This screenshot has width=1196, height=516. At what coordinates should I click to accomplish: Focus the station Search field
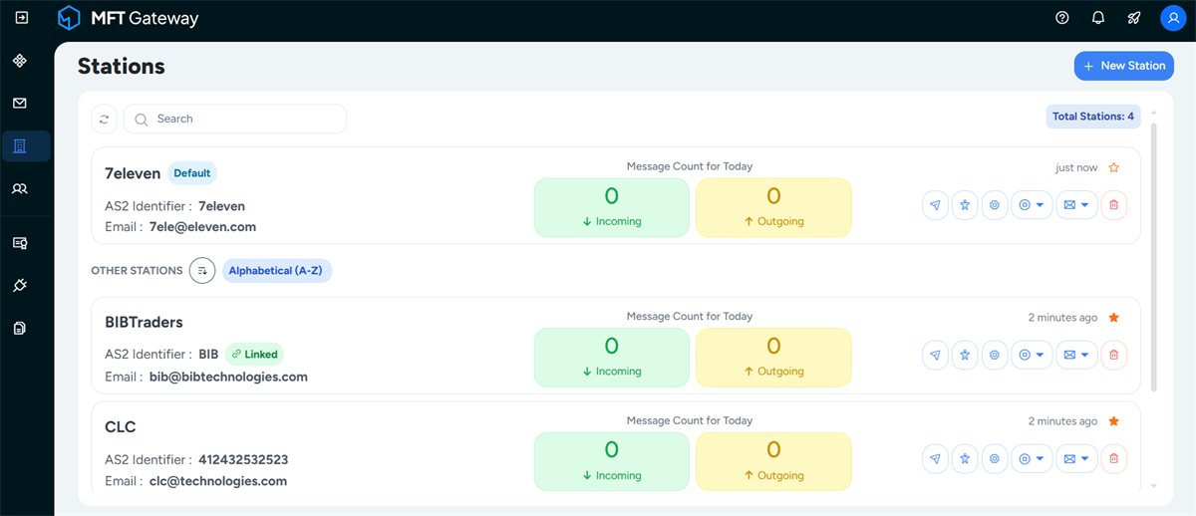235,119
